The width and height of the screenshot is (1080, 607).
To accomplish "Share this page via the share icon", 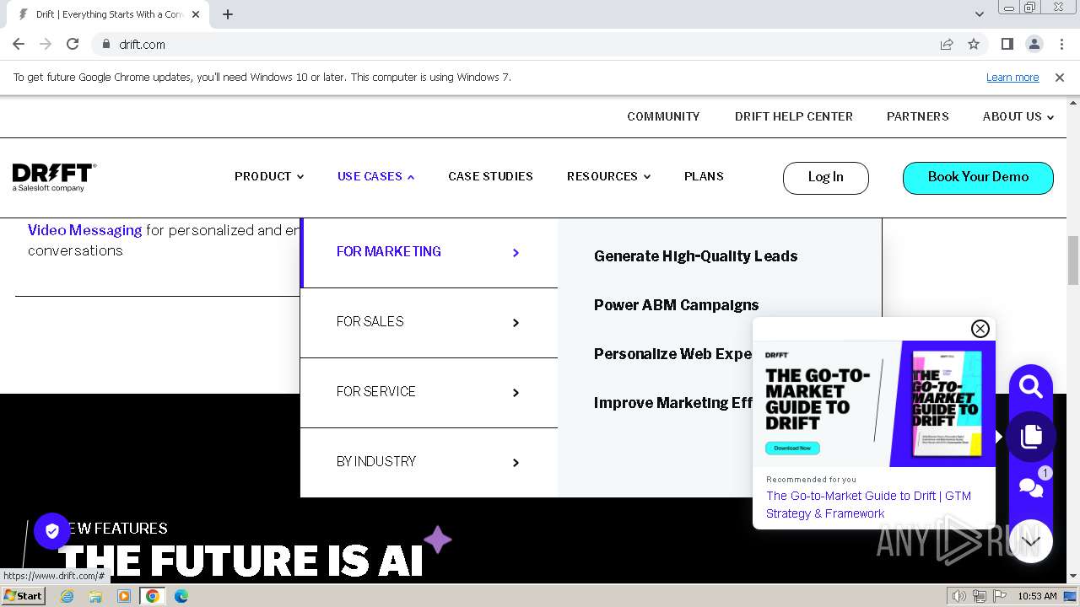I will pos(947,44).
